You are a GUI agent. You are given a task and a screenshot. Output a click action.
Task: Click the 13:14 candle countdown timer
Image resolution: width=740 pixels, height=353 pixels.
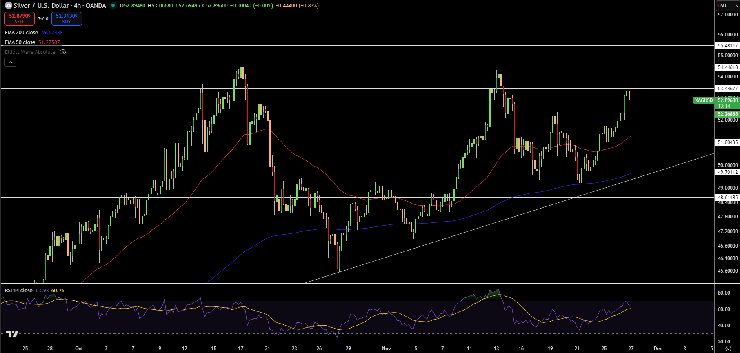coord(724,106)
